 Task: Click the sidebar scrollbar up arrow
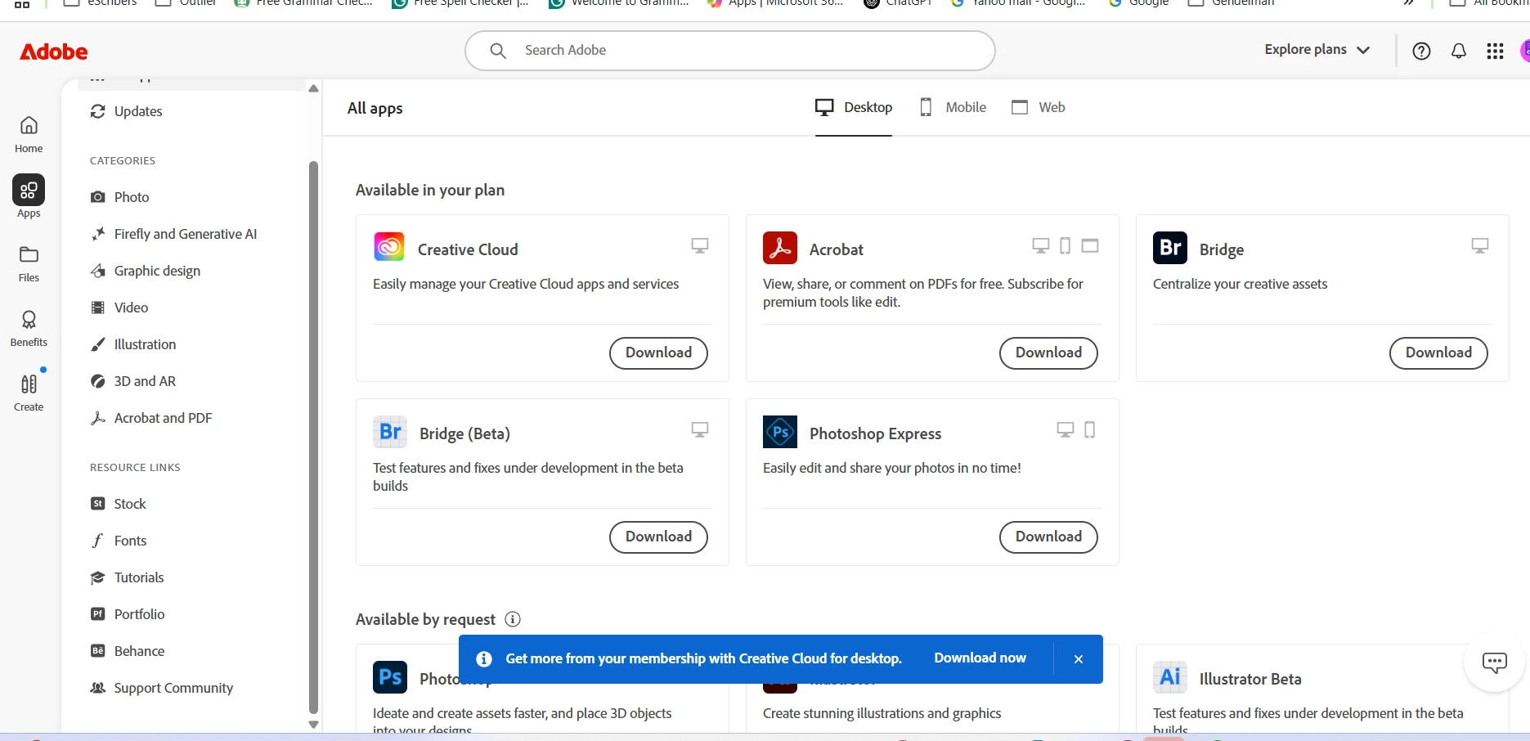(313, 88)
